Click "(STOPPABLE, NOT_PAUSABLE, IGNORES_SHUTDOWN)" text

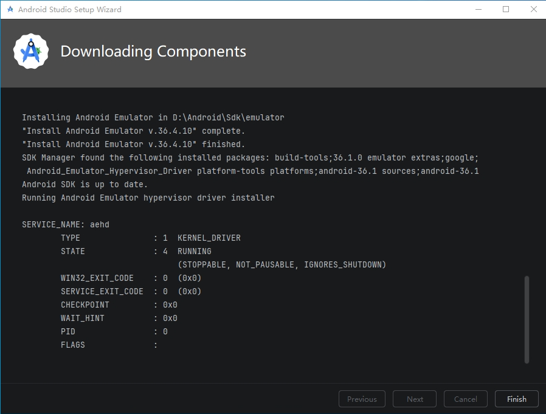(x=282, y=264)
